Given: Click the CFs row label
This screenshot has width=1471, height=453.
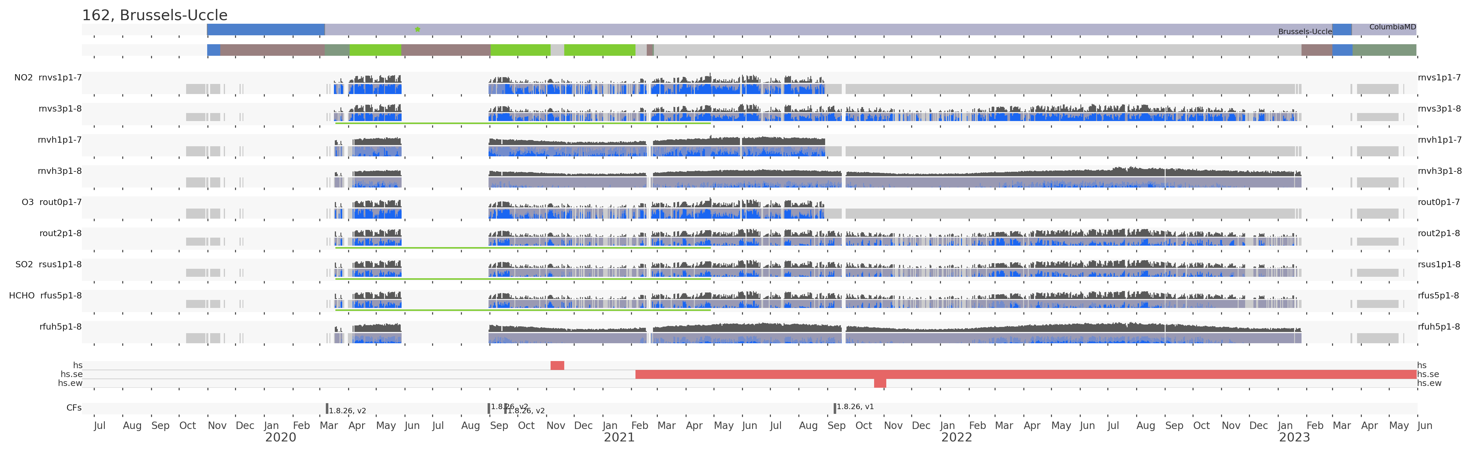Looking at the screenshot, I should 74,408.
